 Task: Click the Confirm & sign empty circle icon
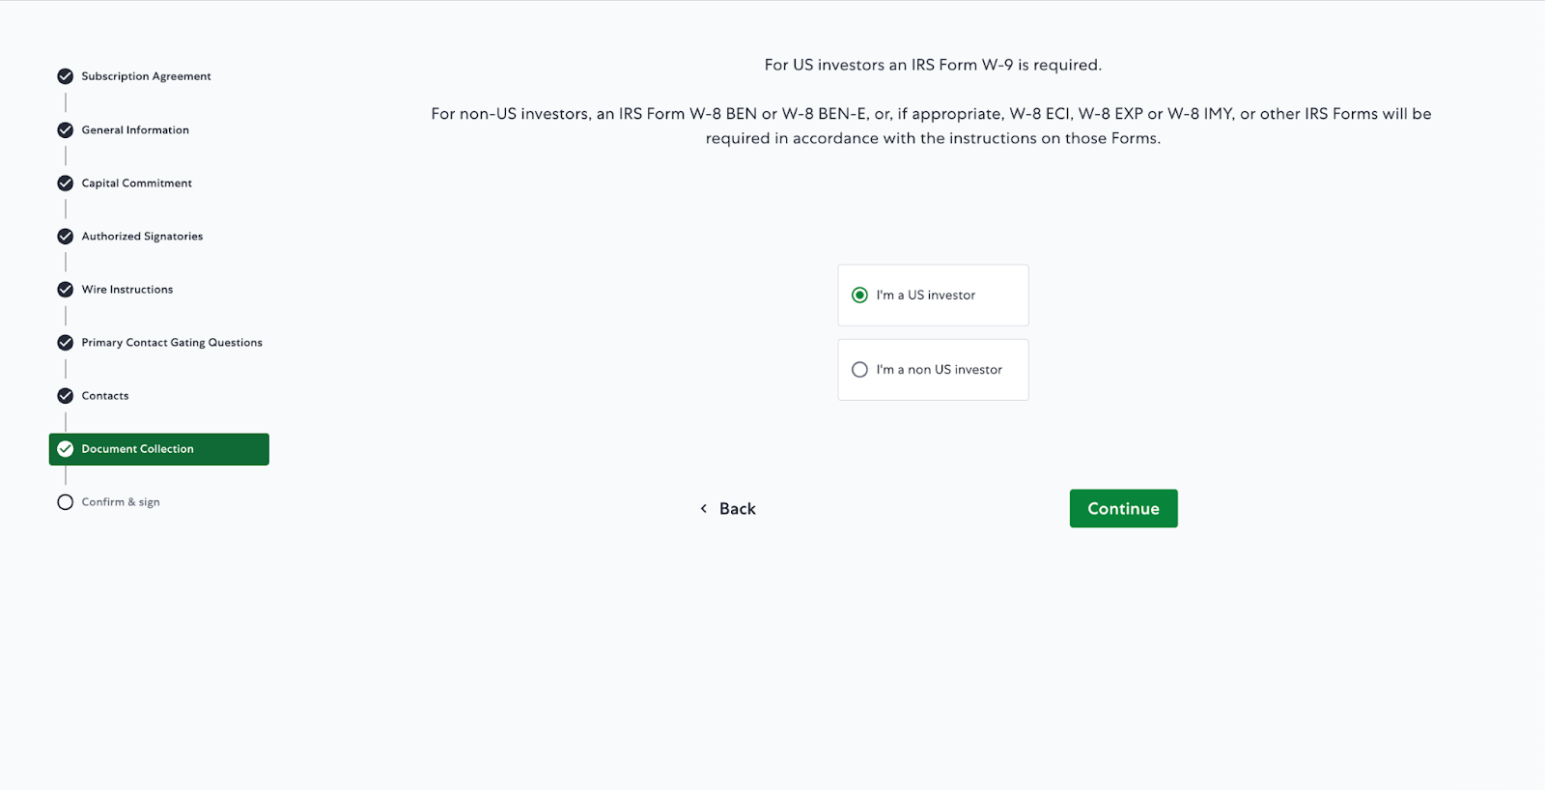click(x=66, y=502)
